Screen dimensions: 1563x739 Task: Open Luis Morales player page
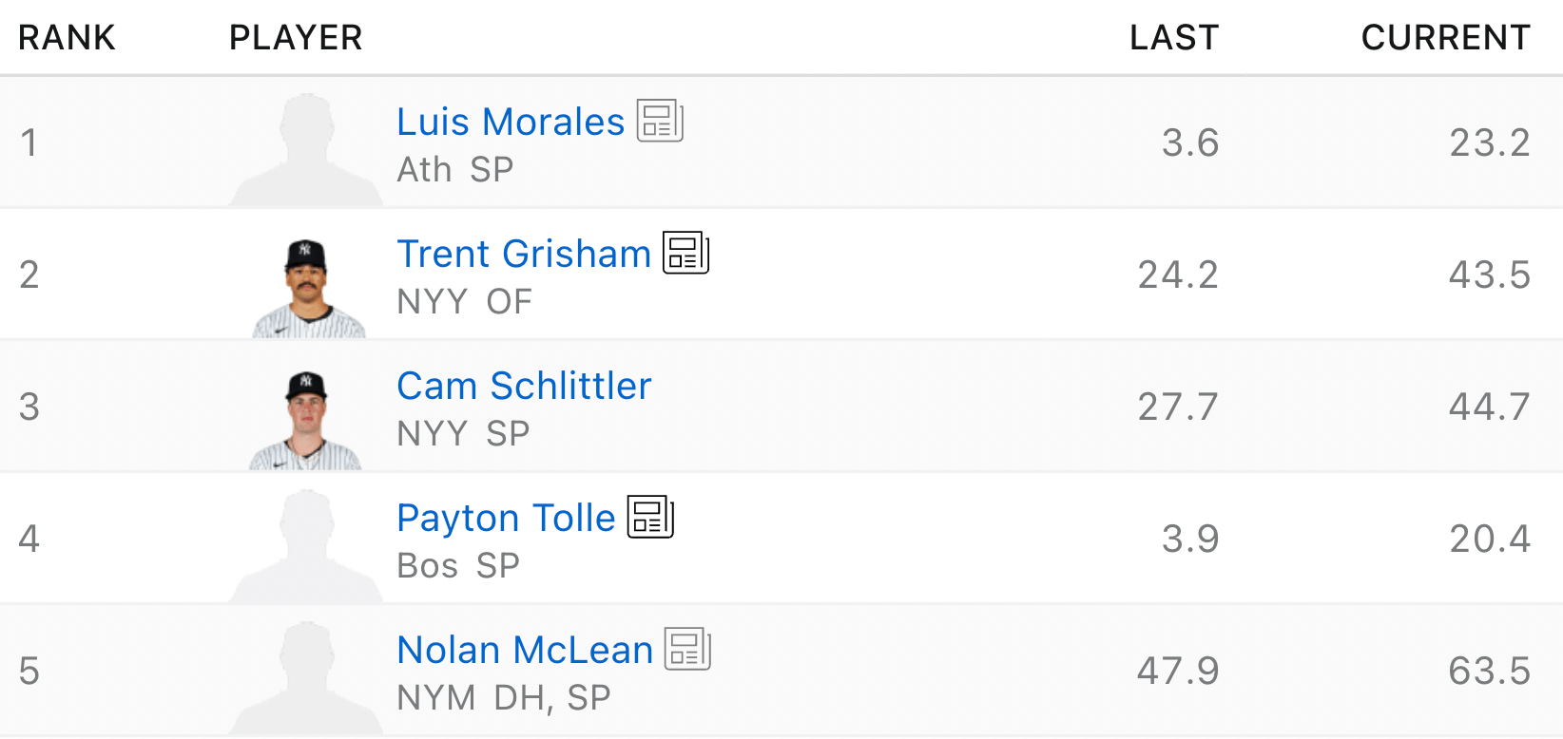[x=510, y=123]
